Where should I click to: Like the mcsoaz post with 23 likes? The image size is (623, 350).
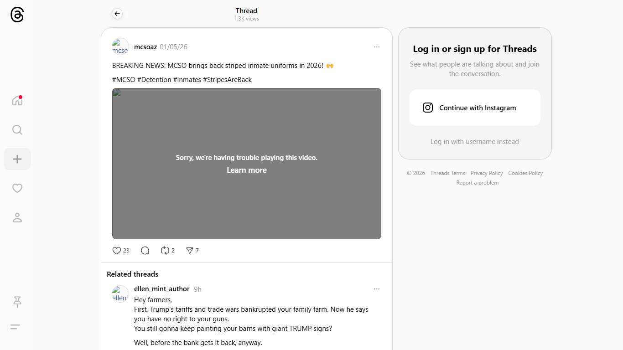coord(121,250)
